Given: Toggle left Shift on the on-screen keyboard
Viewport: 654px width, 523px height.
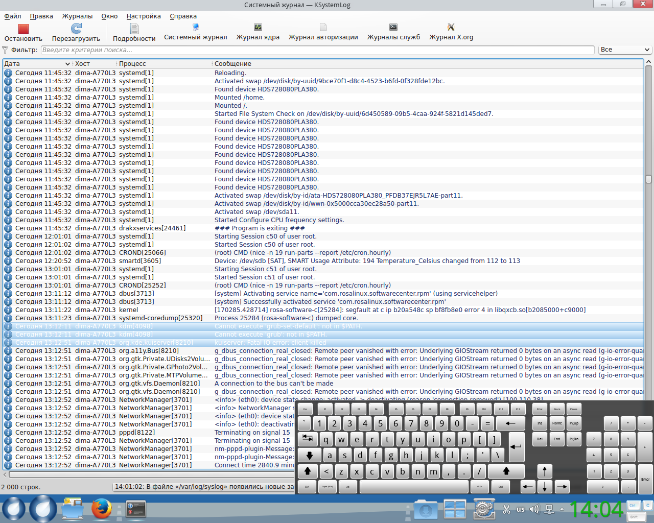Looking at the screenshot, I should click(308, 471).
